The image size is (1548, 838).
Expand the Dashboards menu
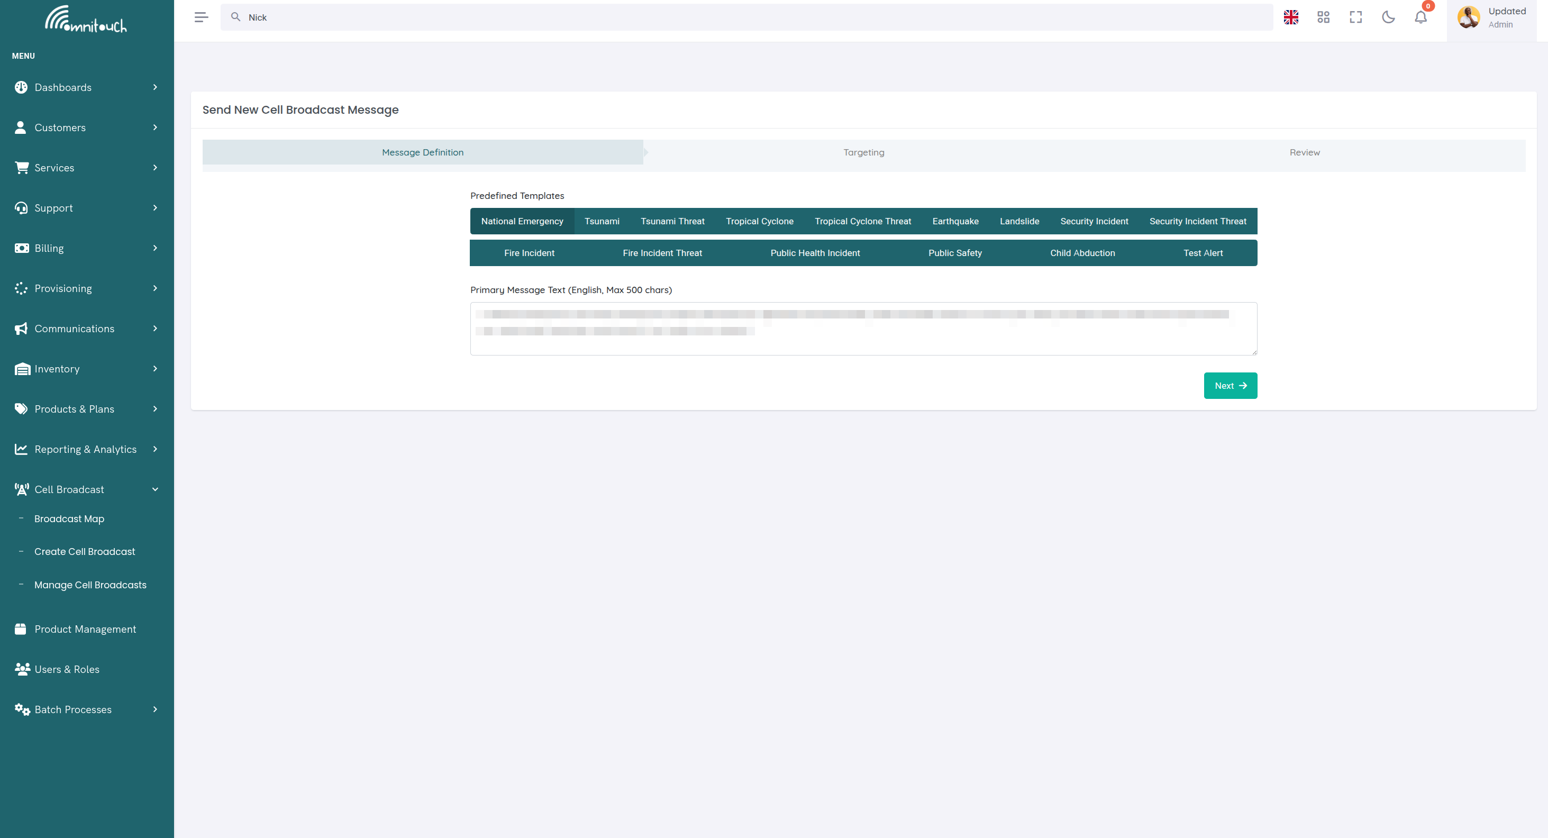coord(62,87)
